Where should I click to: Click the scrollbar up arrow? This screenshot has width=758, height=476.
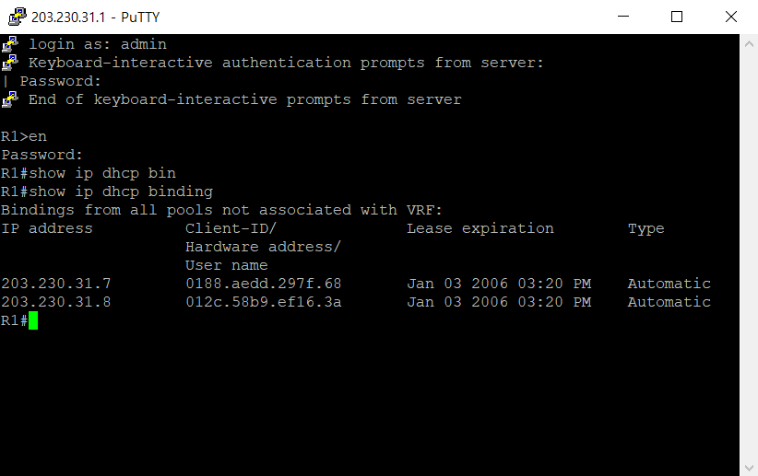(749, 44)
